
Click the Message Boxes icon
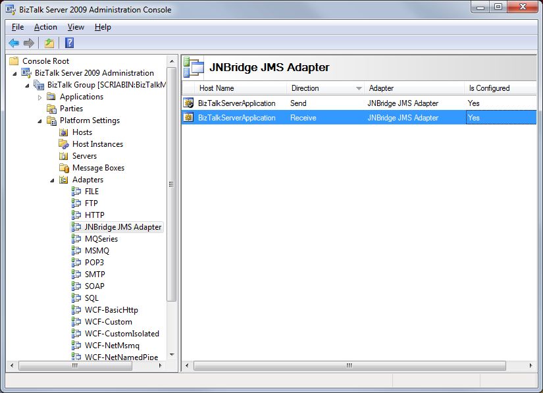point(64,168)
